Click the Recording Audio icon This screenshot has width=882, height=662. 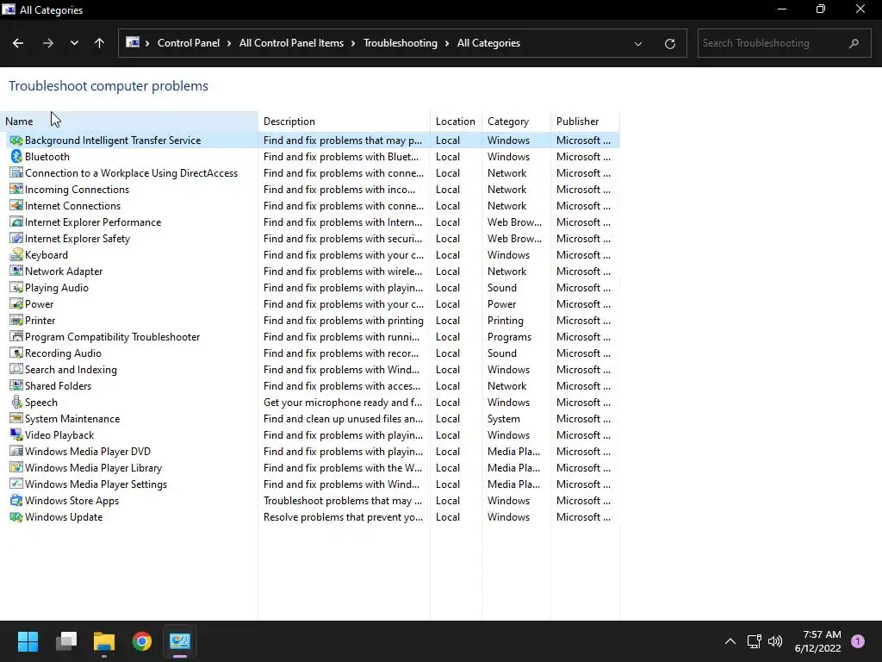tap(16, 353)
